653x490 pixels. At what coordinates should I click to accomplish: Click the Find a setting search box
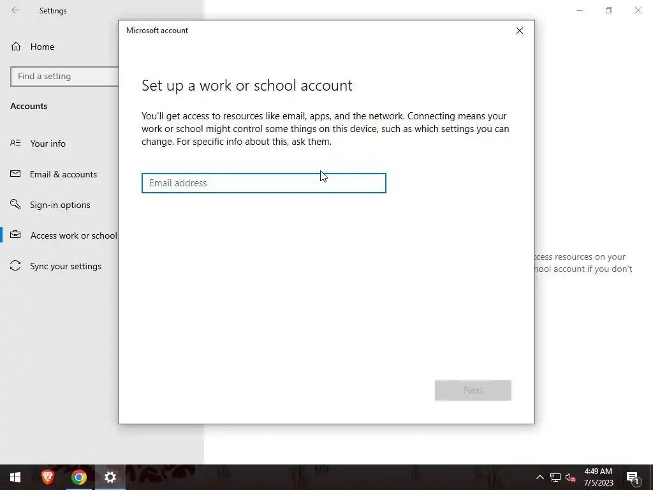coord(64,77)
